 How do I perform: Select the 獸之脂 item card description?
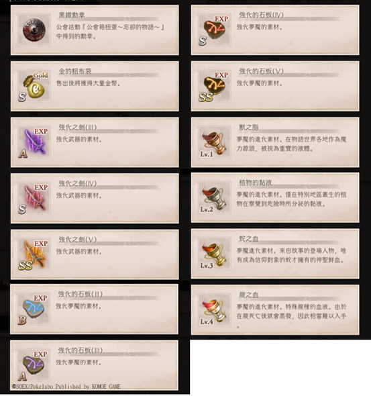[291, 144]
